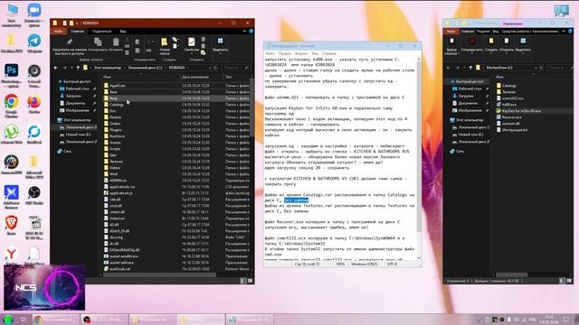Open the Brave browser desktop shortcut

(12, 225)
